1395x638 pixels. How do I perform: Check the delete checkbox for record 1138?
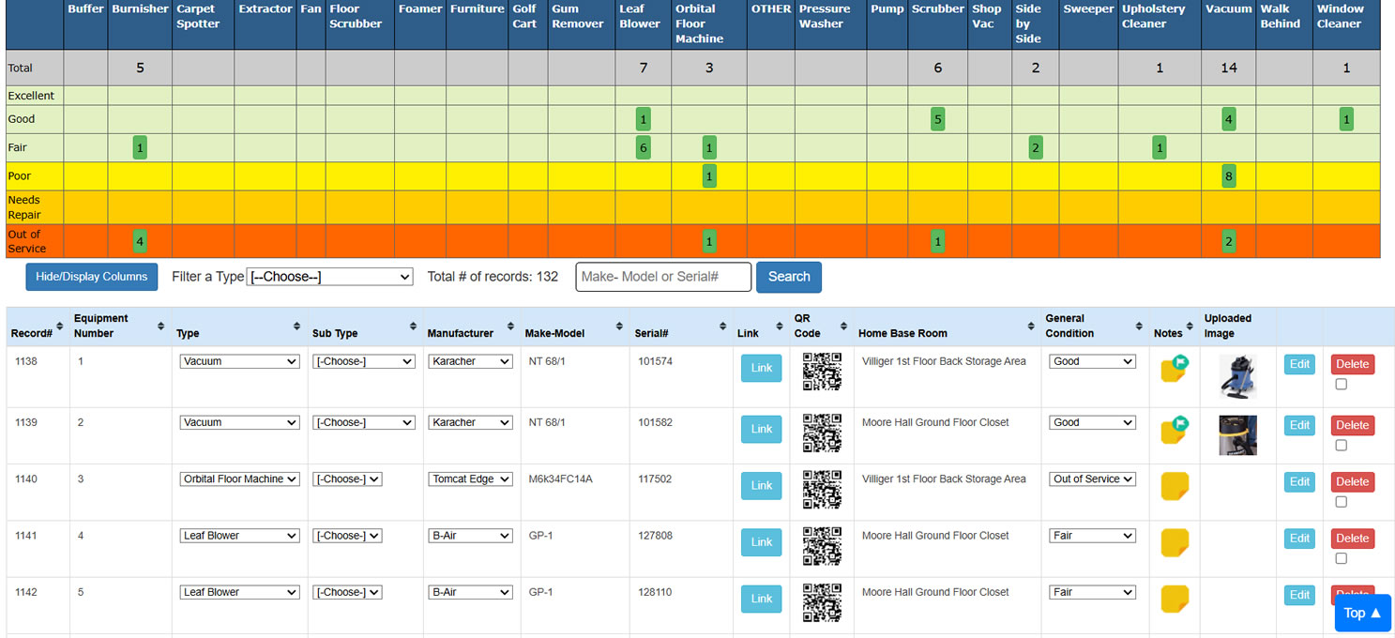coord(1341,384)
